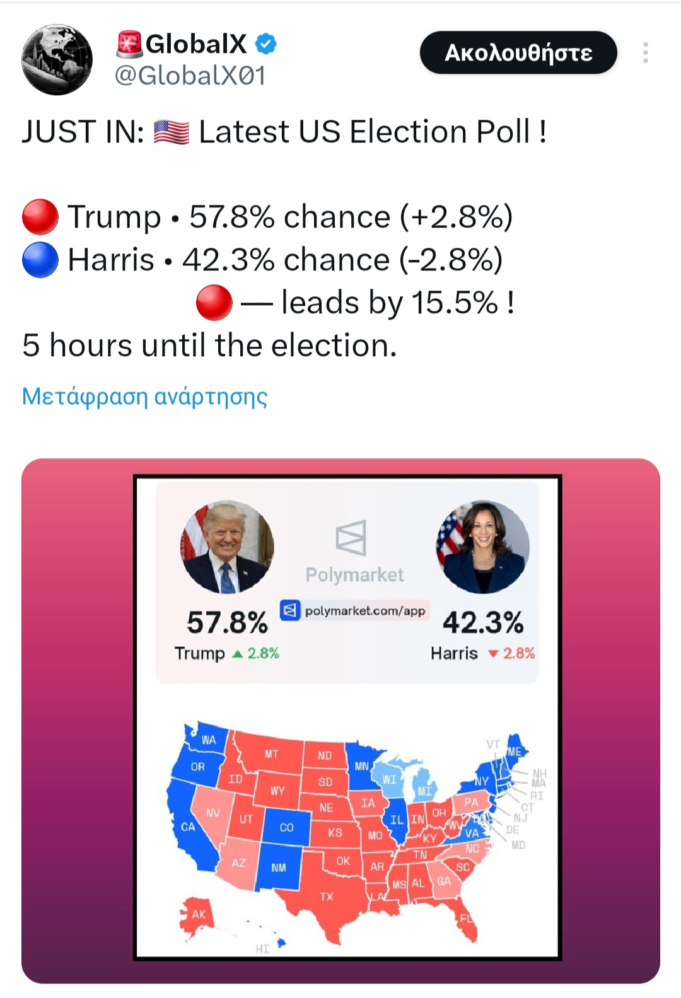
Task: Click the Μετάφραση ανάρτησης translate link
Action: 144,396
